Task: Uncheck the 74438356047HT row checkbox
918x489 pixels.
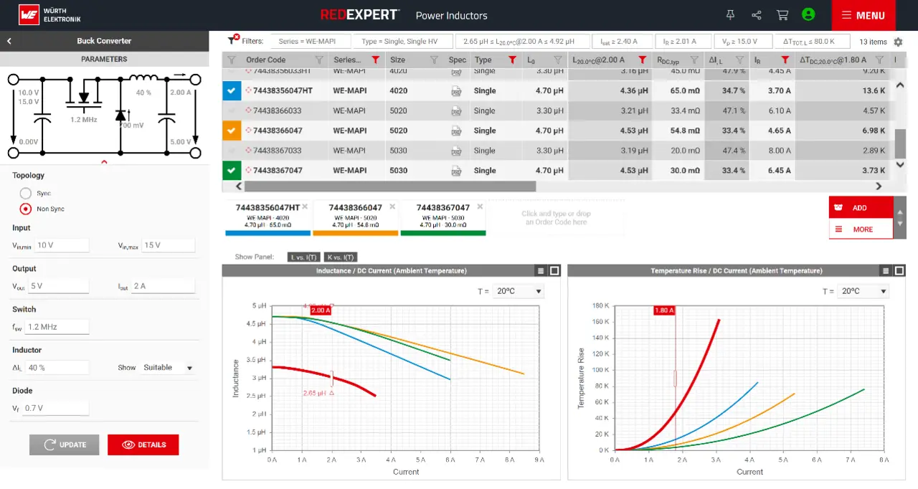Action: tap(231, 91)
